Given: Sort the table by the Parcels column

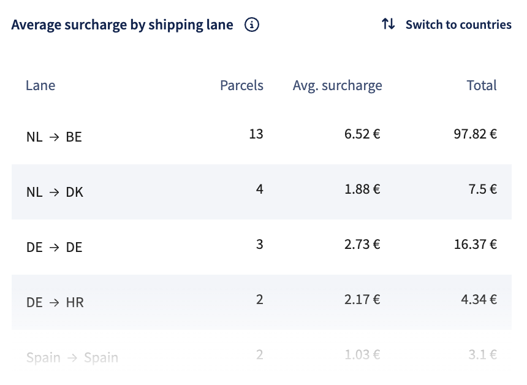Looking at the screenshot, I should [x=241, y=85].
